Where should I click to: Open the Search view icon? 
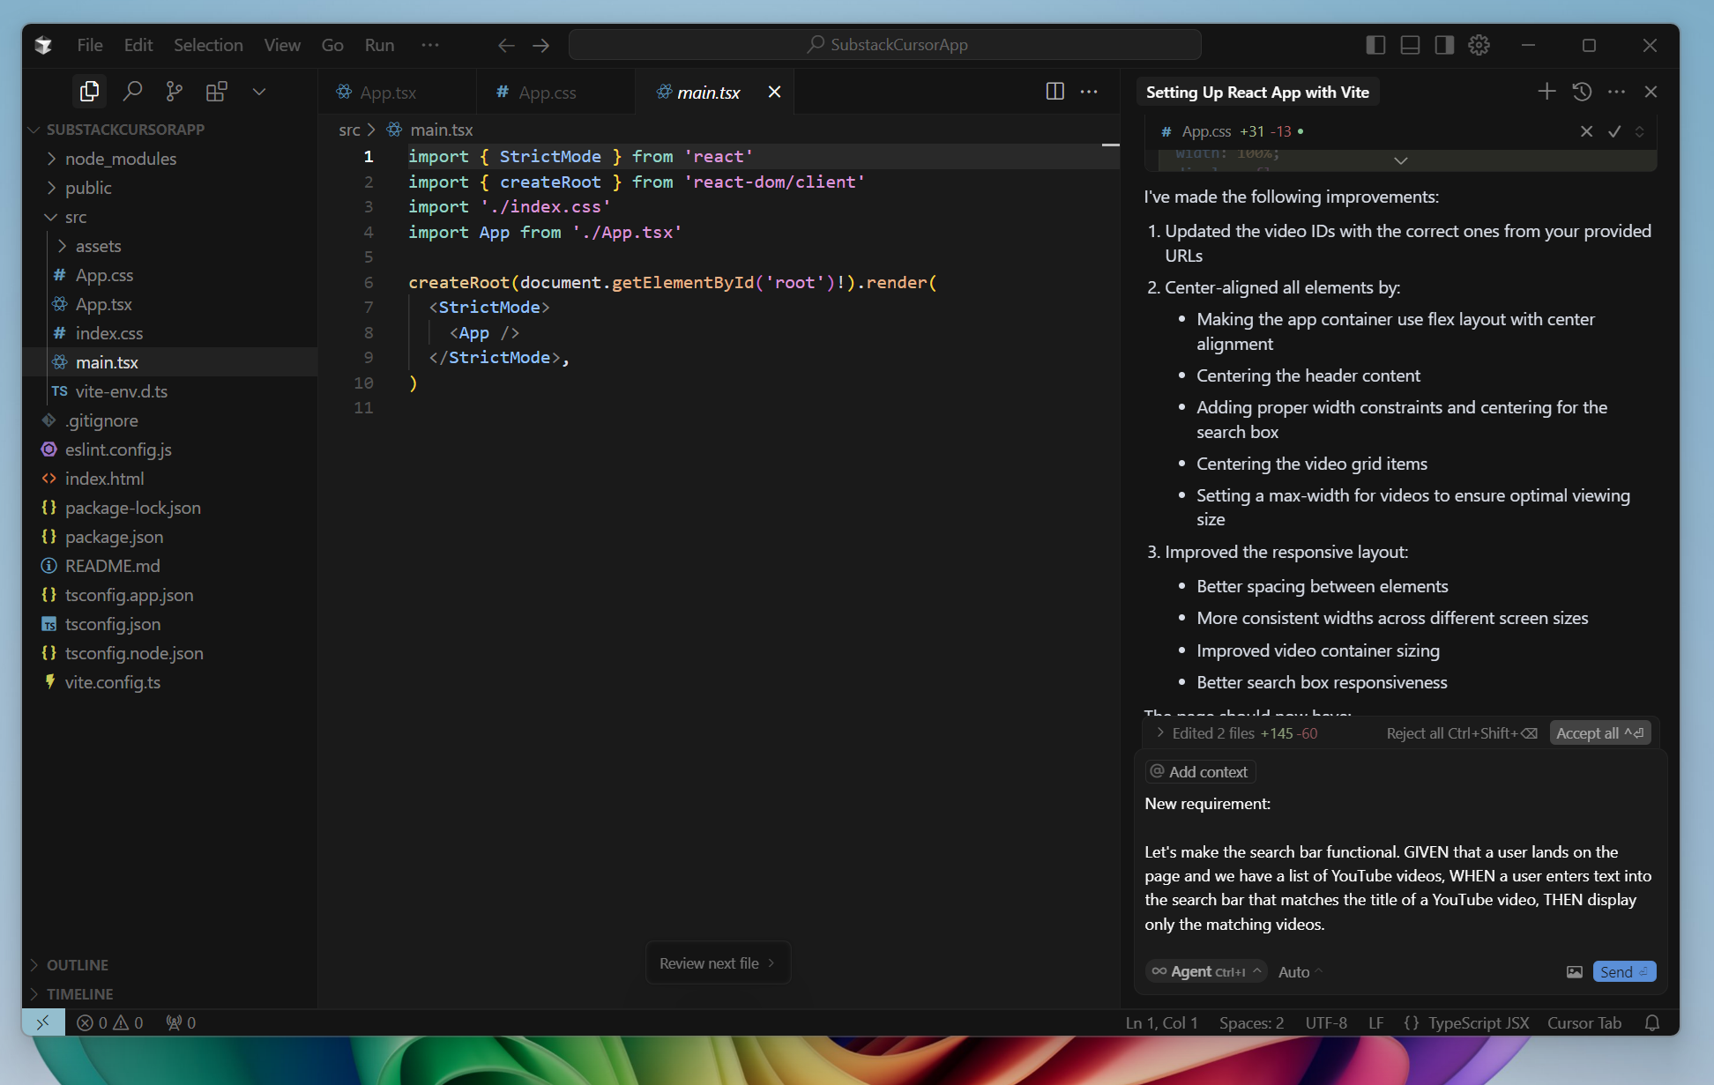132,92
